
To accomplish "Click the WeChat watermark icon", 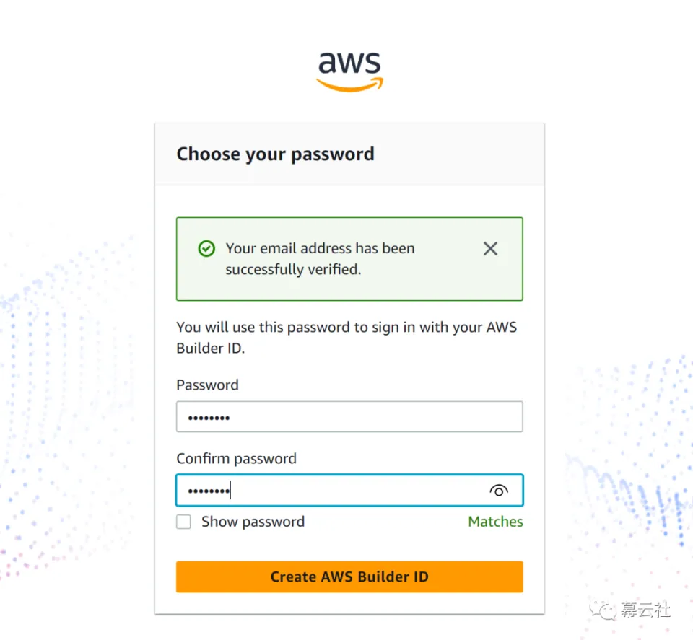I will coord(602,610).
